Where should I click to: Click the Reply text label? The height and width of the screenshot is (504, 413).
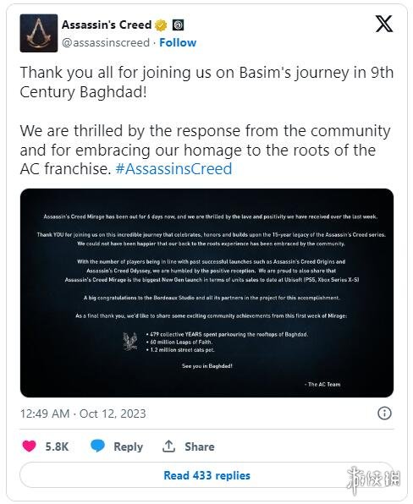tap(129, 446)
